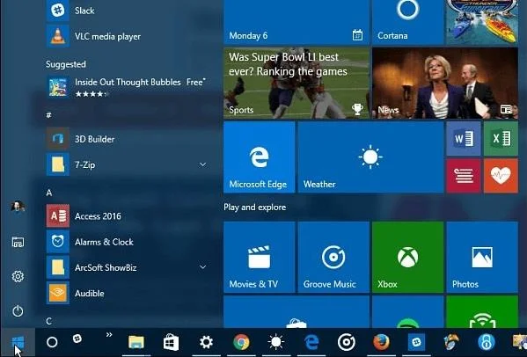Open the Super Bowl Sports news tile
The width and height of the screenshot is (527, 357).
(296, 83)
